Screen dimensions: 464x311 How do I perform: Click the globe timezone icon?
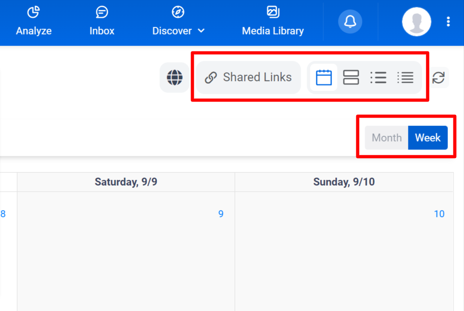174,77
